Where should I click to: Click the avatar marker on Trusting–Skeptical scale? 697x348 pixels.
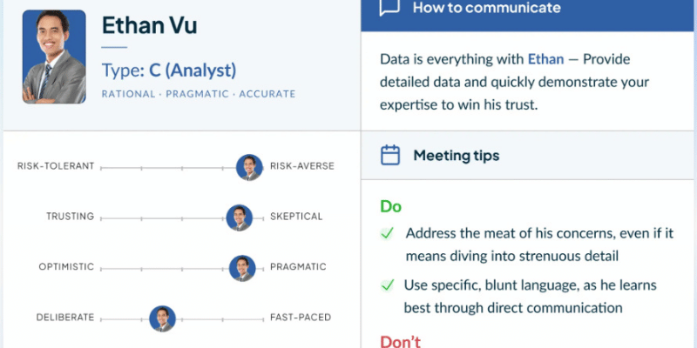tap(239, 217)
